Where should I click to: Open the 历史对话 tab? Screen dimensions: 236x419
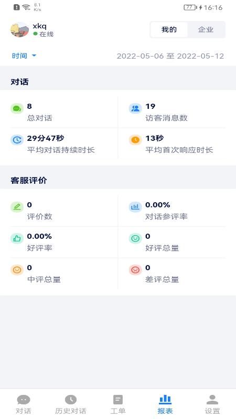[71, 404]
